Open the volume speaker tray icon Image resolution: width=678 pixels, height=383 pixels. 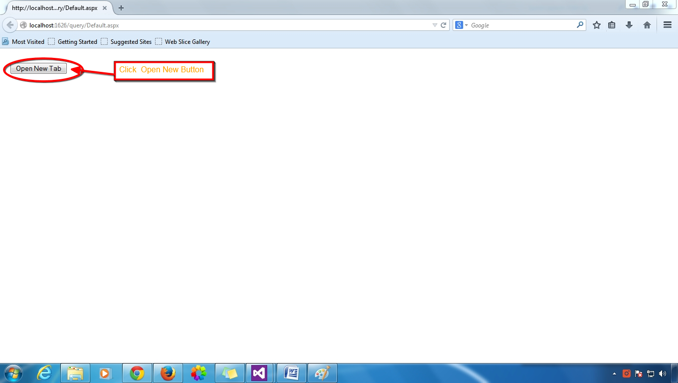coord(663,374)
